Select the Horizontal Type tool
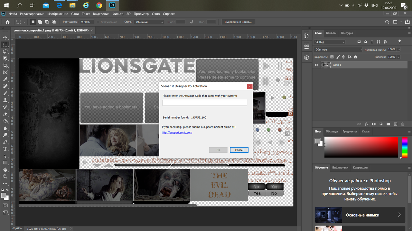Viewport: 412px width, 231px height. (x=5, y=149)
